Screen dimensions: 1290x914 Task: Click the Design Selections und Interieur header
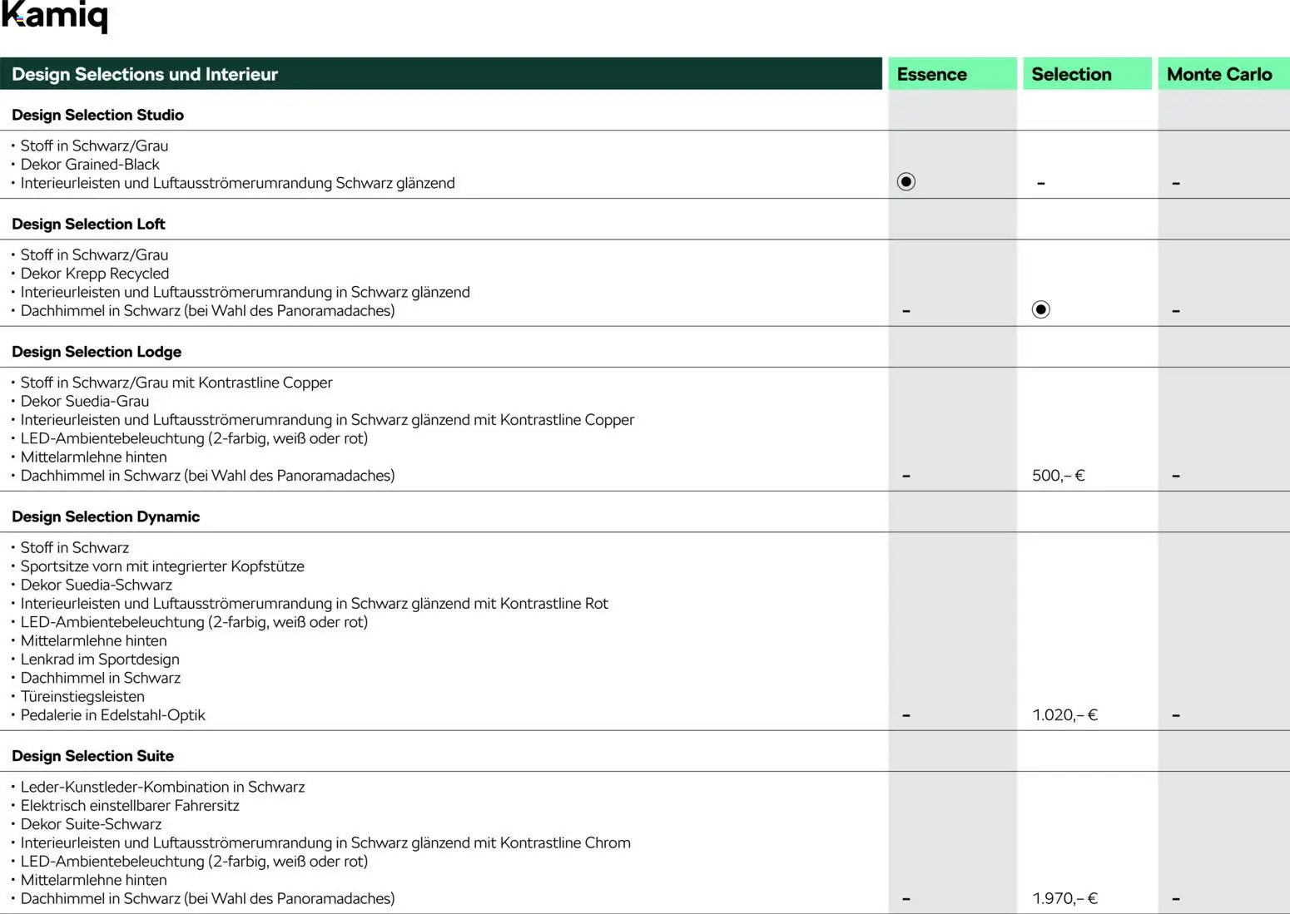point(145,74)
